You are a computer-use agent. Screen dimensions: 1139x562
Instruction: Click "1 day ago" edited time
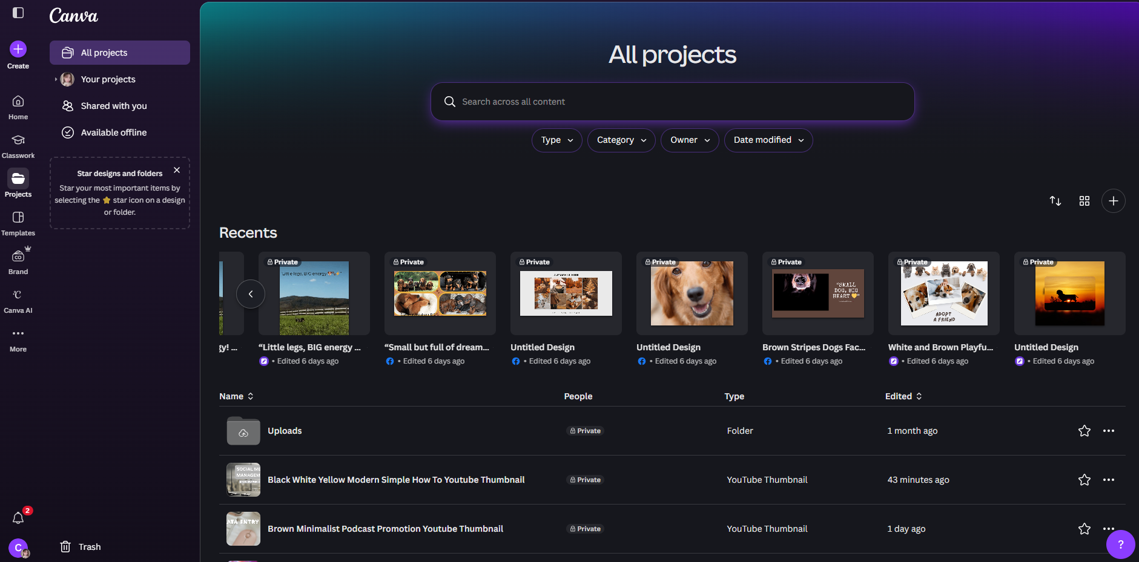click(x=906, y=529)
